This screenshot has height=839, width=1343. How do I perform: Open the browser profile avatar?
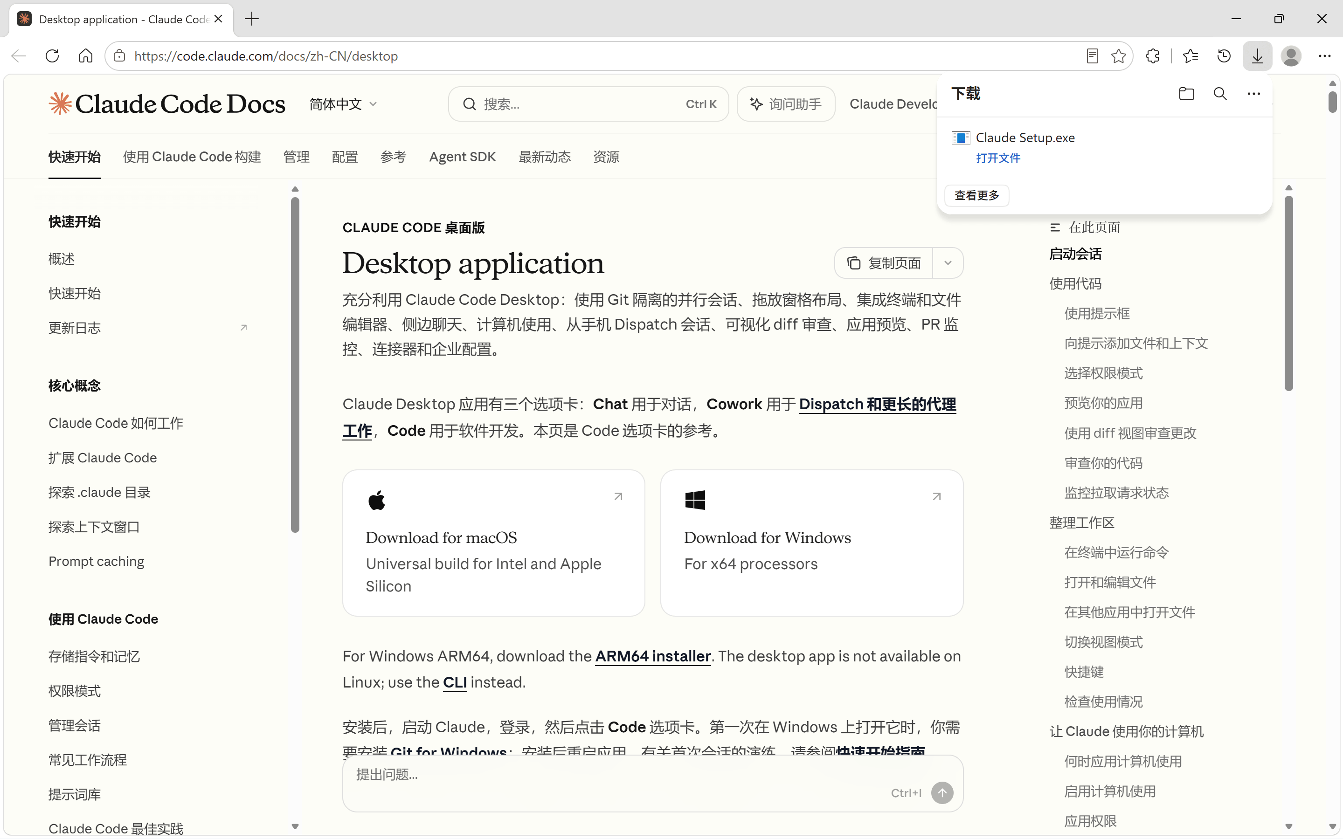click(1291, 56)
